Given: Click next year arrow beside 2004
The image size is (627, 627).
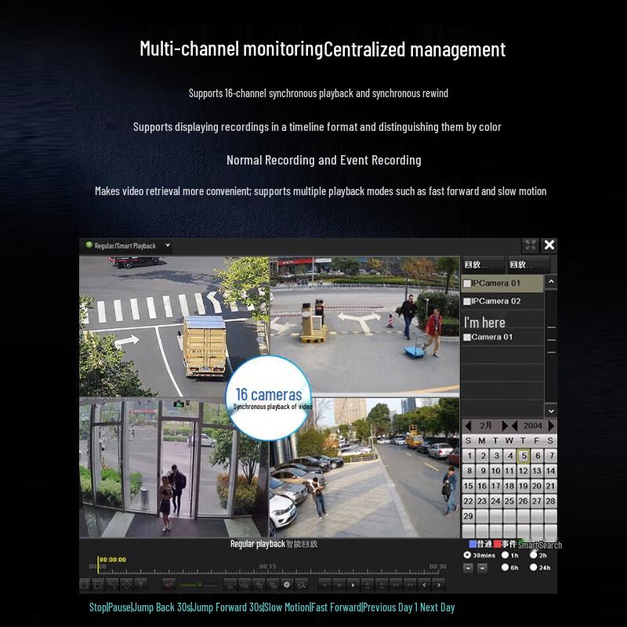Looking at the screenshot, I should [551, 426].
